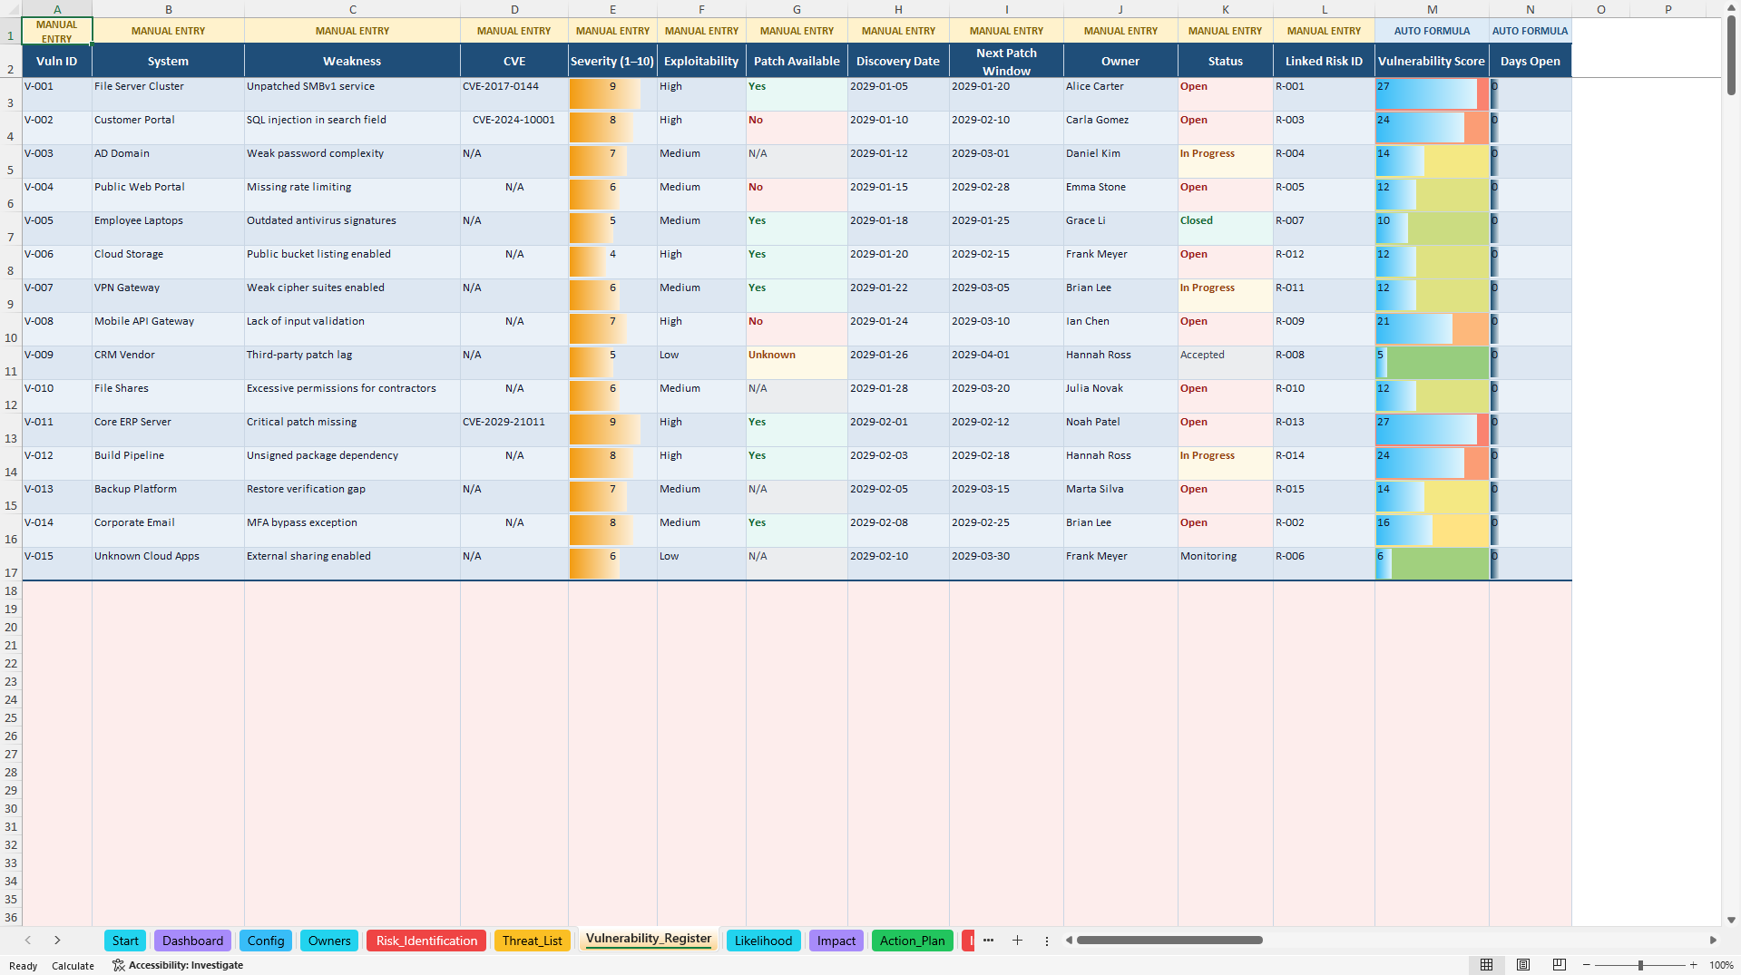Click the vertical scrollbar thumb
The image size is (1741, 975).
coord(1731,54)
